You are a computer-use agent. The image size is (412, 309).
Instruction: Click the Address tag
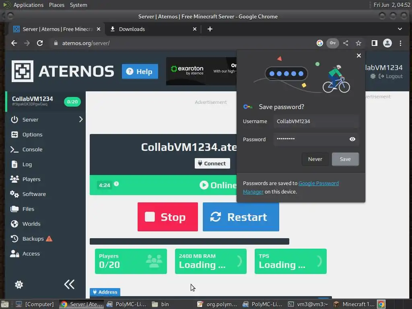click(x=105, y=292)
